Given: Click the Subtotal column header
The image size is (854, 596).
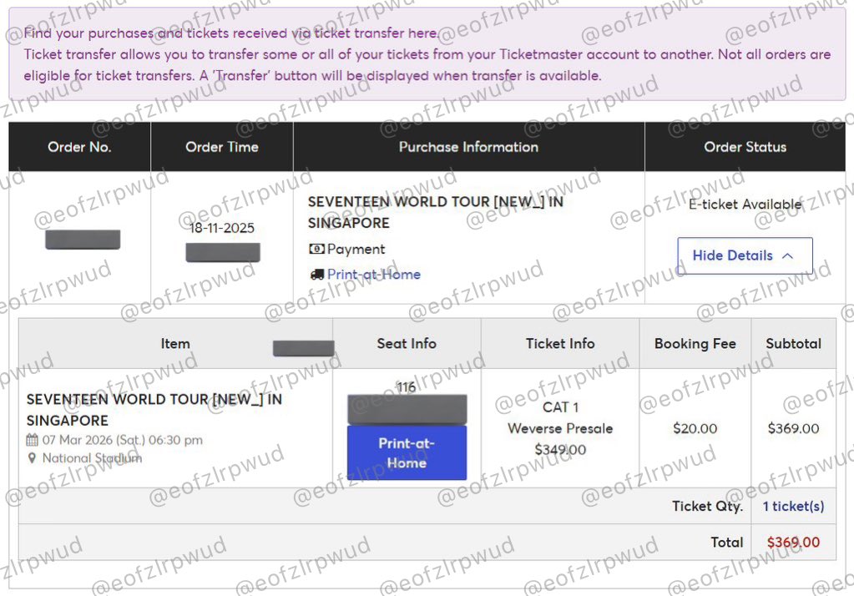Looking at the screenshot, I should click(794, 344).
